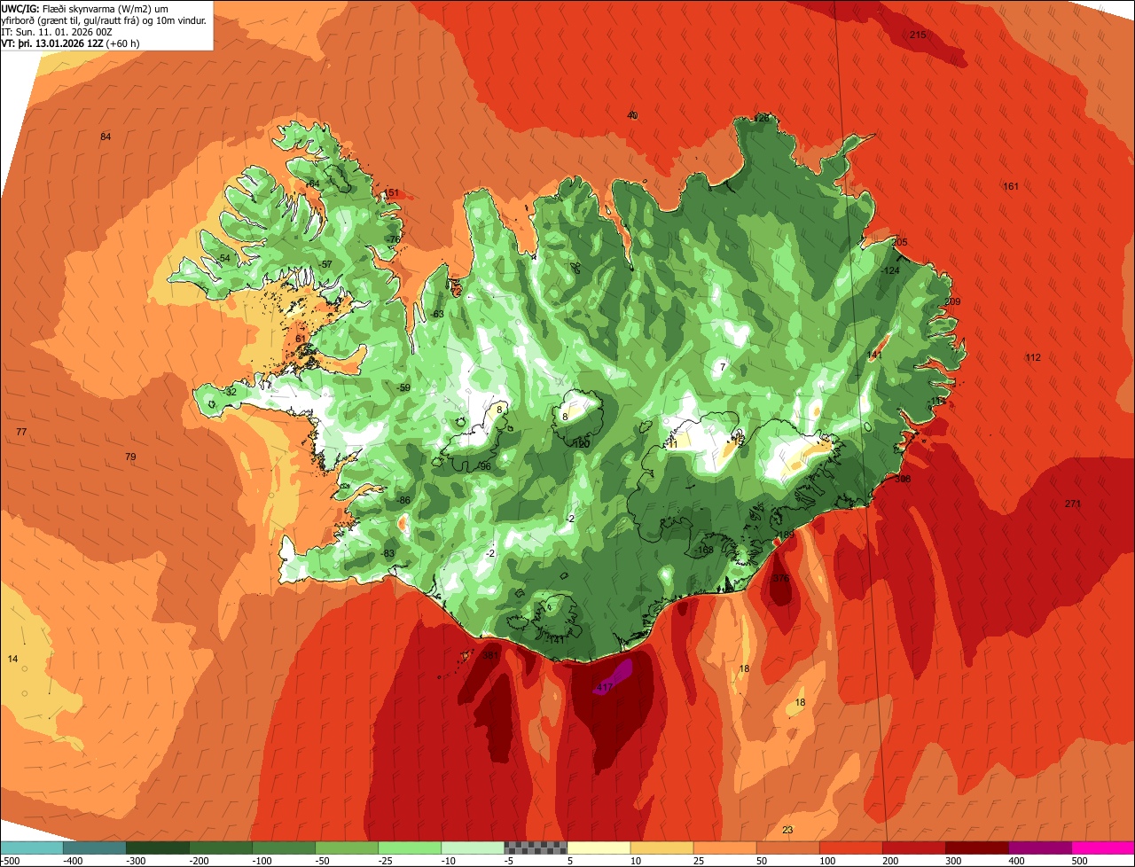This screenshot has width=1135, height=867.
Task: Click the '-100' legend scale label
Action: point(261,861)
